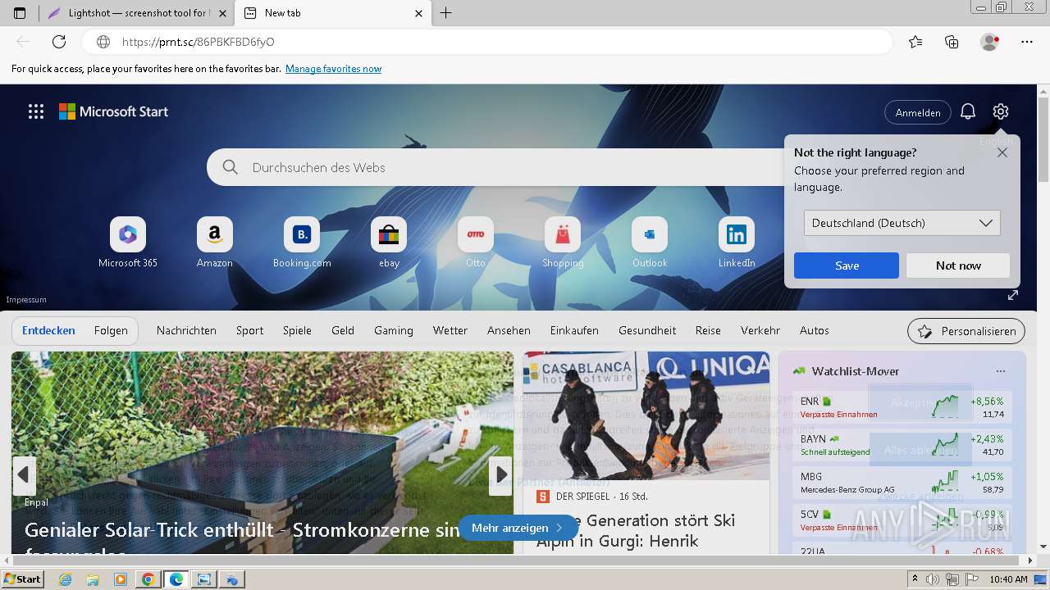The width and height of the screenshot is (1050, 590).
Task: Open the Personalisieren button
Action: 966,331
